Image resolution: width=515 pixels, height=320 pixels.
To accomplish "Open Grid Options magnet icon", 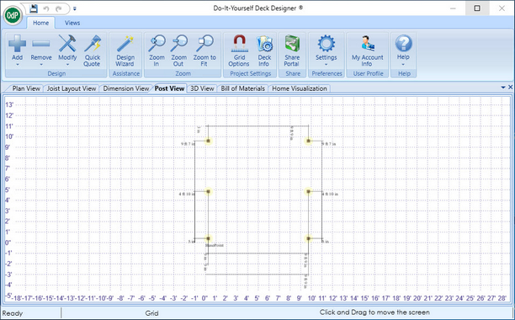I will pos(239,51).
